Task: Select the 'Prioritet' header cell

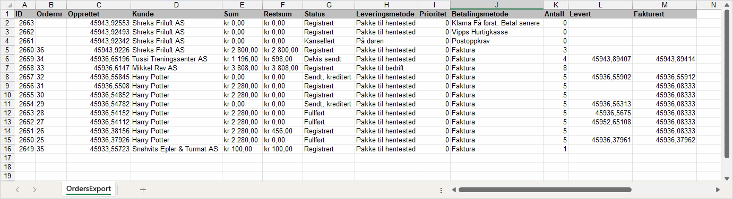Action: [434, 14]
